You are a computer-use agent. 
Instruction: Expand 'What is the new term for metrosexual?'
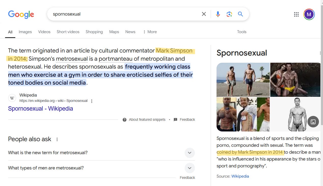[x=190, y=153]
